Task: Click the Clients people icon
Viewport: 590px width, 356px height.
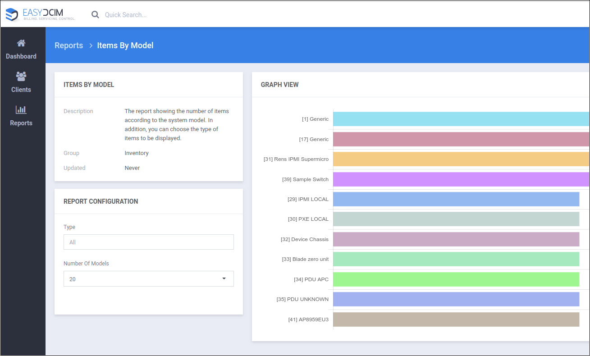Action: pyautogui.click(x=21, y=76)
